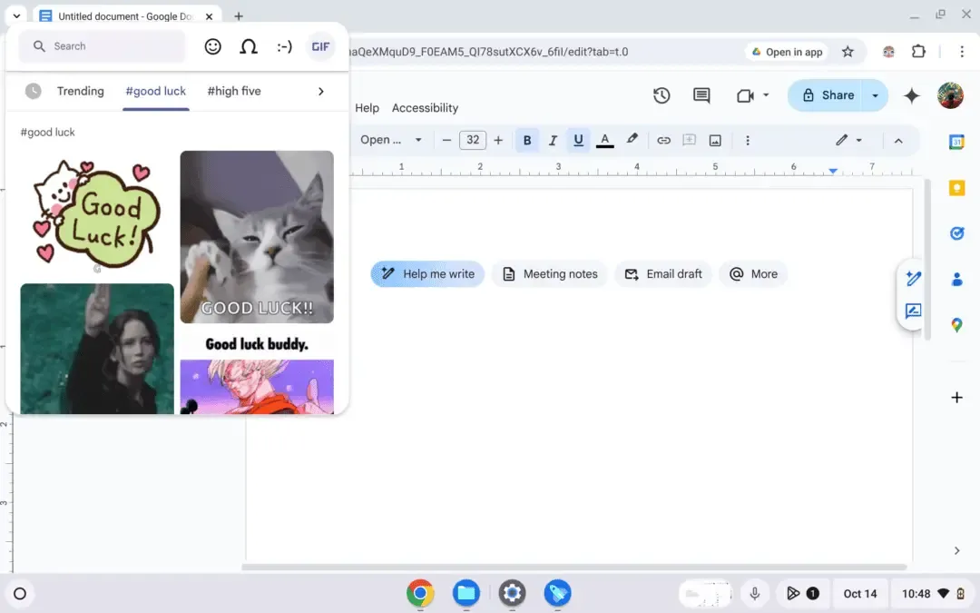Image resolution: width=980 pixels, height=613 pixels.
Task: Open Google account avatar
Action: [x=950, y=95]
